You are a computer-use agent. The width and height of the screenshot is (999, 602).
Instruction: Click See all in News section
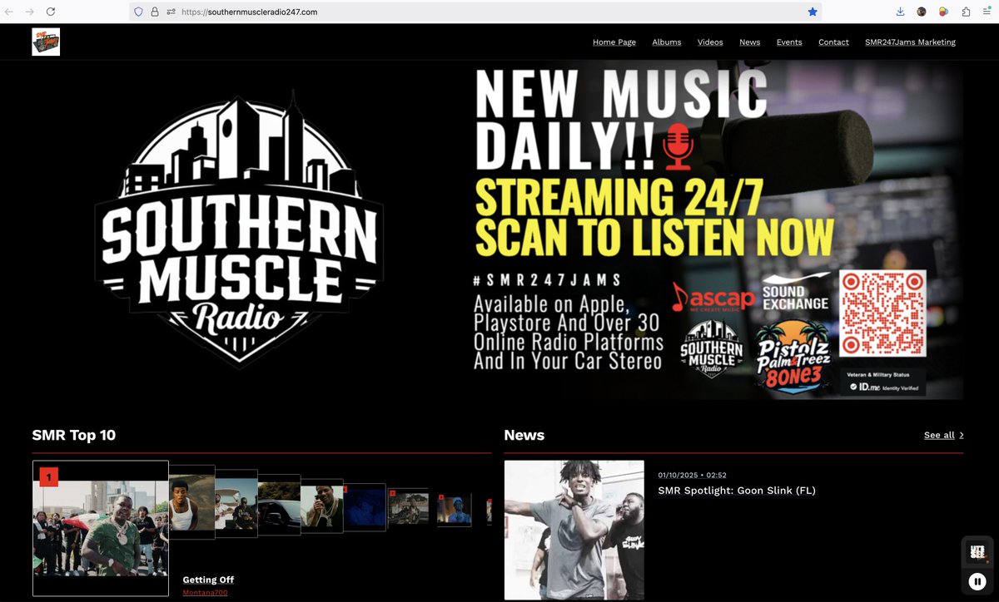[x=939, y=435]
